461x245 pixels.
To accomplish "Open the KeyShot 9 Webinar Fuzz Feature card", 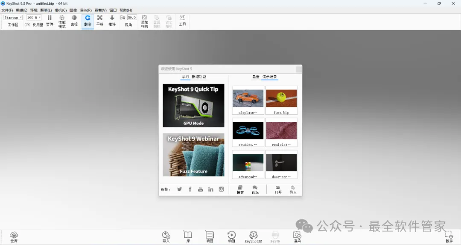I will coord(193,155).
